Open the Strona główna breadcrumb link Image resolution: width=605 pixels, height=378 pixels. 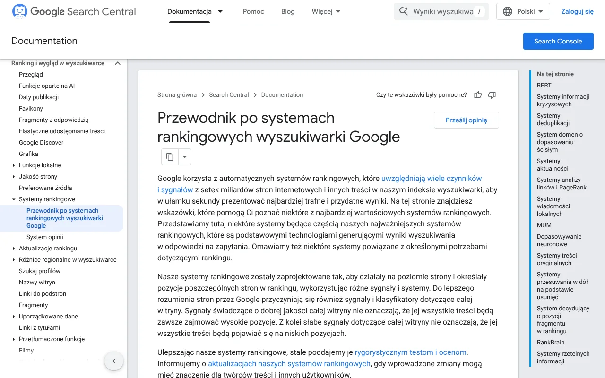tap(177, 95)
